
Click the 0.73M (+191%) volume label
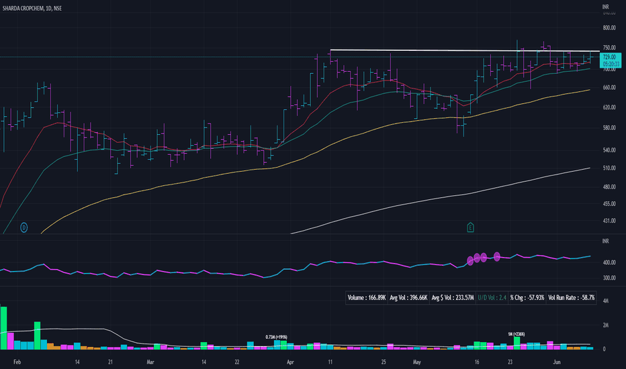276,337
